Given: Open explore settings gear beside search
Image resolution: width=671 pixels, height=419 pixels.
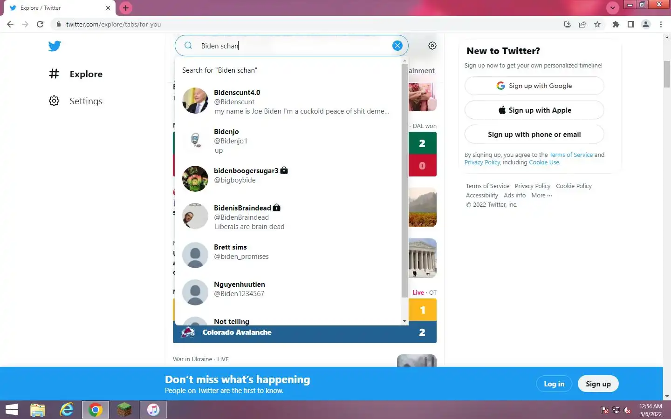Looking at the screenshot, I should pos(432,46).
